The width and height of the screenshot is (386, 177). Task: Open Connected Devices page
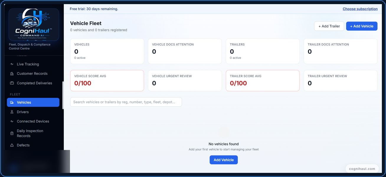click(x=33, y=121)
